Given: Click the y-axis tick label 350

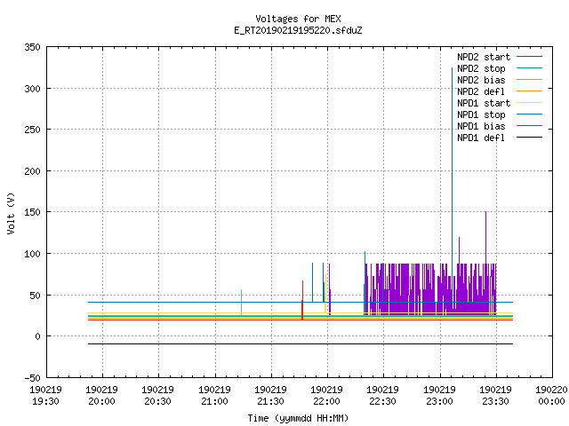Looking at the screenshot, I should pyautogui.click(x=32, y=47).
